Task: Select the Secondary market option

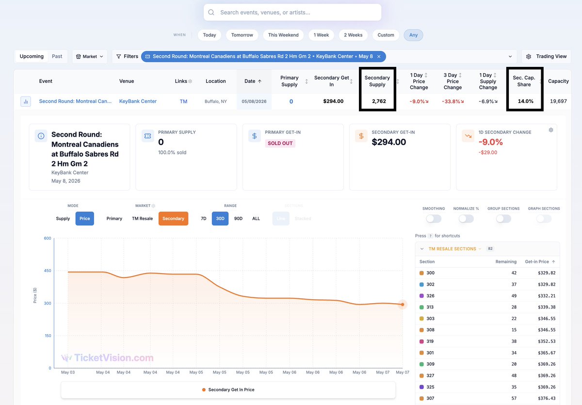Action: click(173, 219)
